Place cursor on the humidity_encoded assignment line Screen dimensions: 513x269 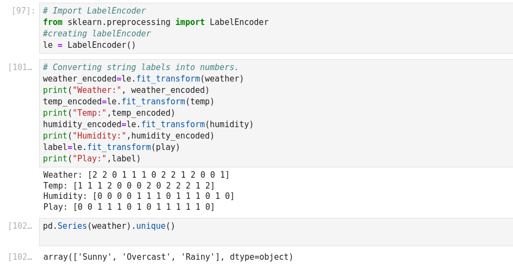pyautogui.click(x=148, y=124)
